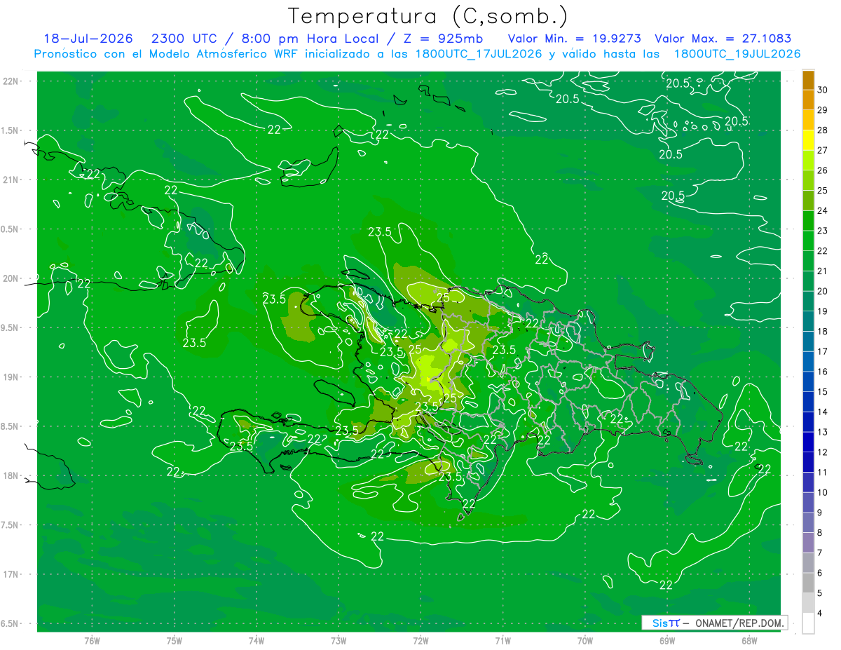Select the '6.5N' latitude axis label

11,623
